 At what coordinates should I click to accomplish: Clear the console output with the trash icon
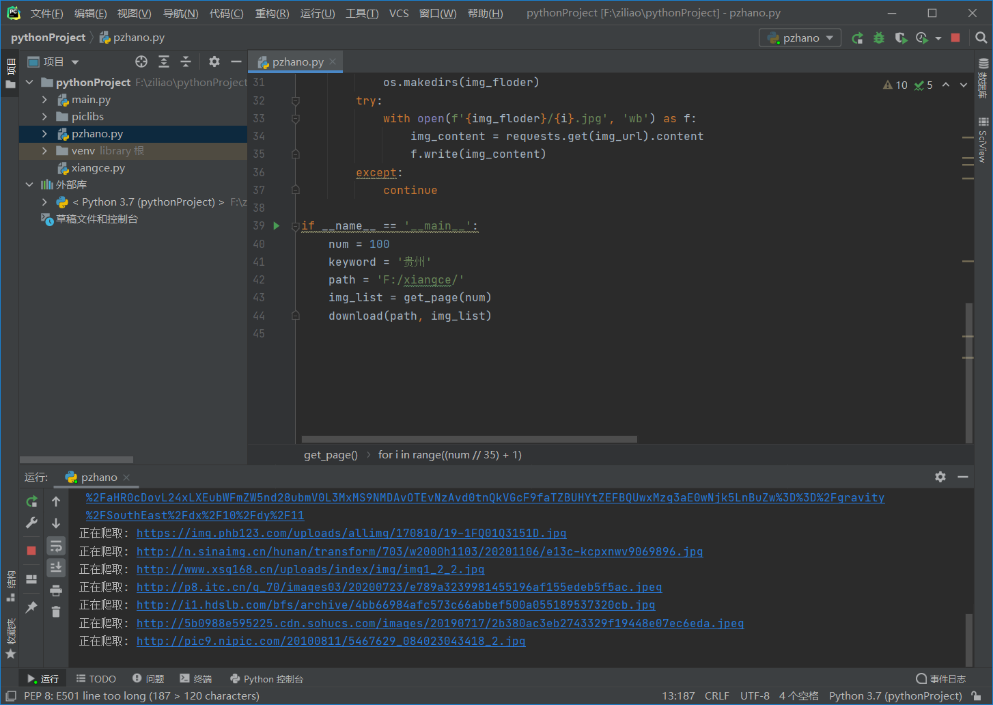pos(56,612)
